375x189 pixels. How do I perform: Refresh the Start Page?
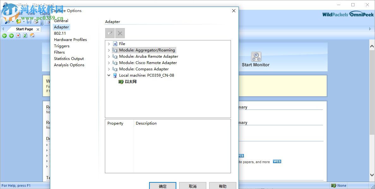coord(25,36)
